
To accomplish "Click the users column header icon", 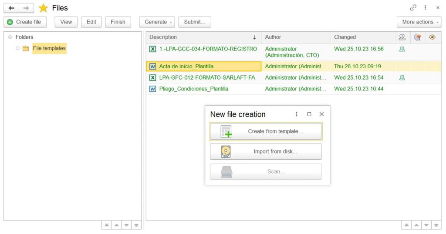I will pyautogui.click(x=402, y=37).
